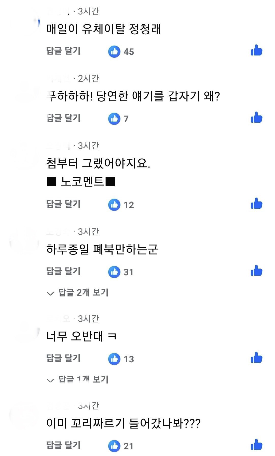Like the '푸하하하! 당연한 얘기를' comment
The width and height of the screenshot is (275, 456).
tap(256, 118)
